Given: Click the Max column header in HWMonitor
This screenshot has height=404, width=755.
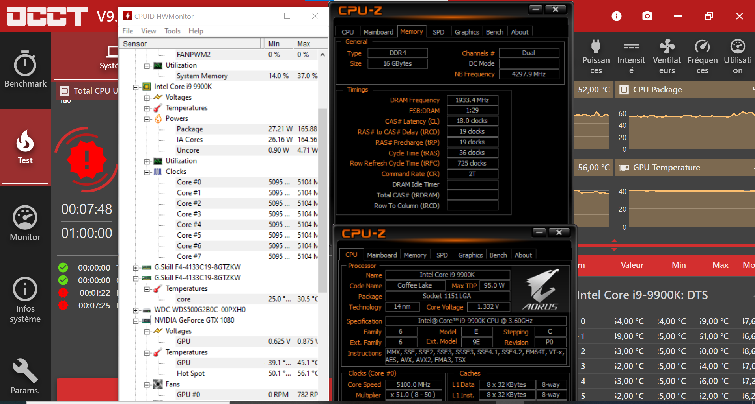Looking at the screenshot, I should coord(304,44).
